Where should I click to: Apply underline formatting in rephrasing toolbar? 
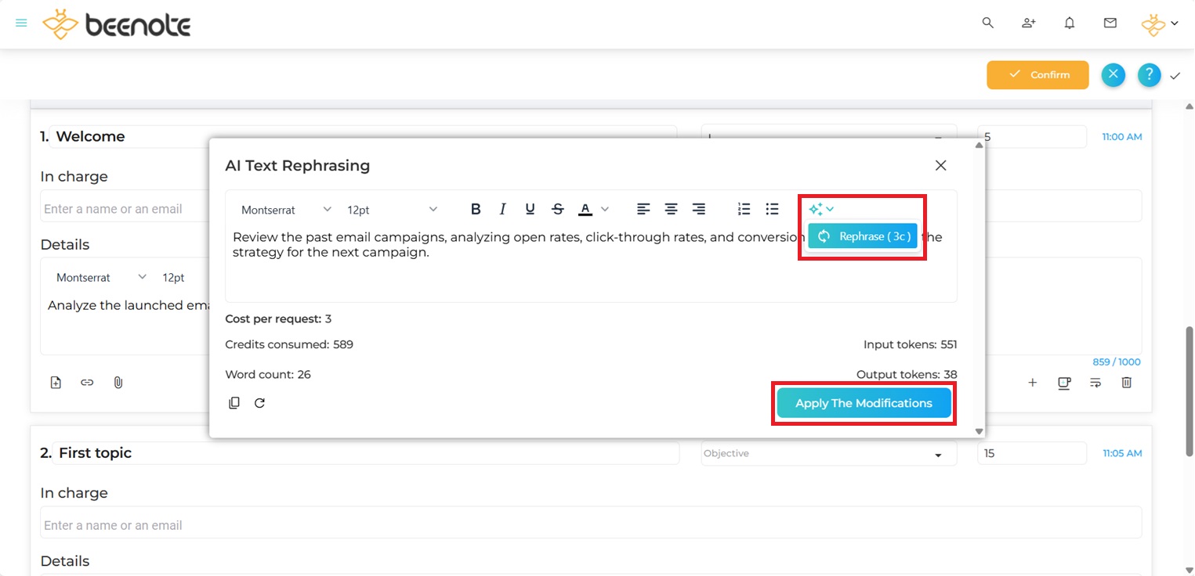click(530, 209)
